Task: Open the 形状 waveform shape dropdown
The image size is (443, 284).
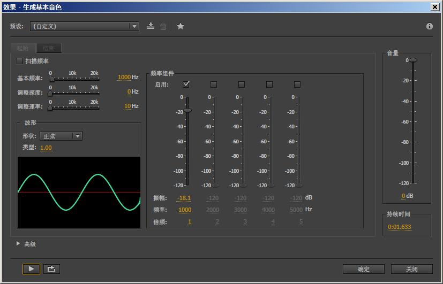Action: [x=61, y=136]
